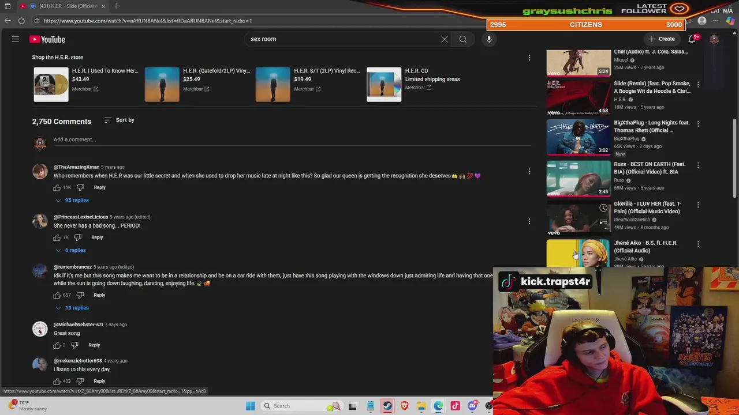Screen dimensions: 739x415
Task: Open Brave browser from taskbar
Action: (404, 406)
